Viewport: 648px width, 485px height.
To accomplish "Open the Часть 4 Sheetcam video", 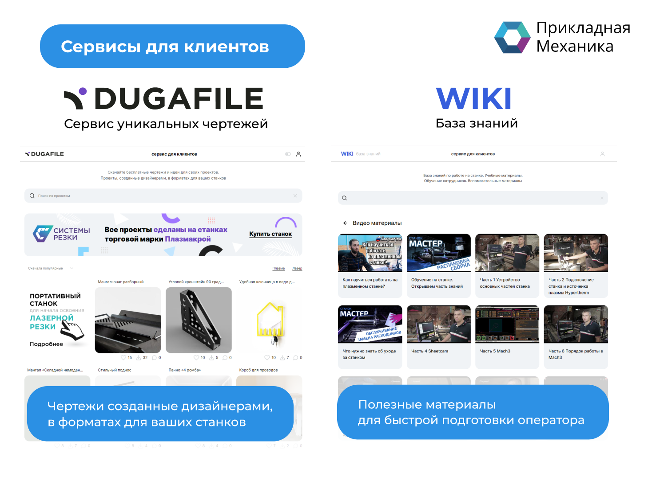I will 438,325.
